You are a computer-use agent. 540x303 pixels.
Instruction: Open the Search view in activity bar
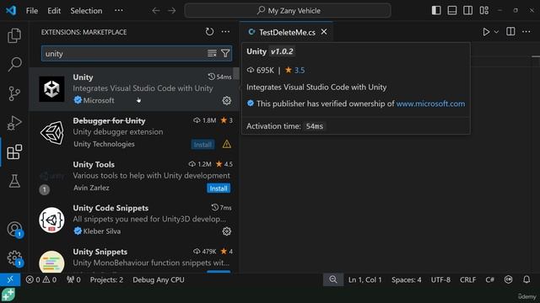tap(14, 64)
